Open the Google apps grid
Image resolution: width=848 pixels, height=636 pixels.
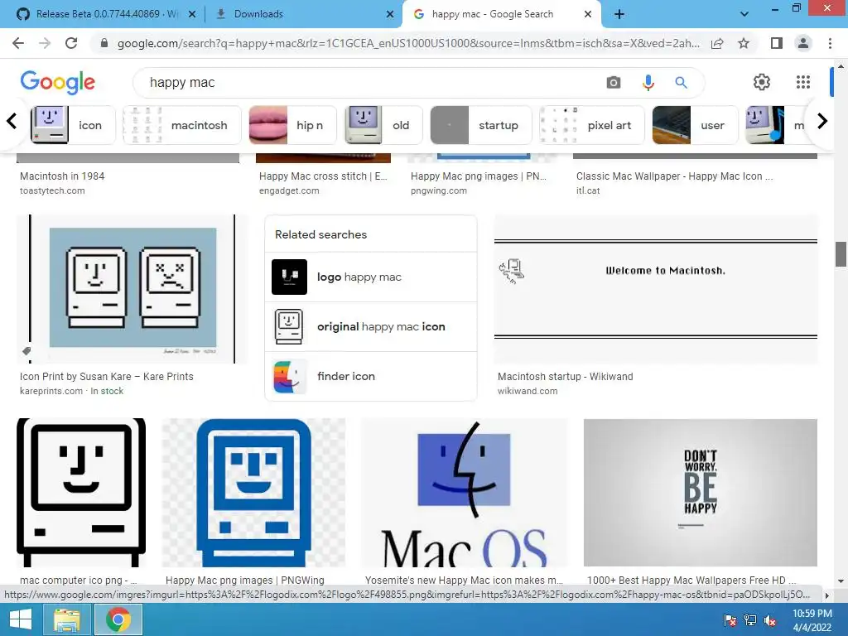coord(803,82)
